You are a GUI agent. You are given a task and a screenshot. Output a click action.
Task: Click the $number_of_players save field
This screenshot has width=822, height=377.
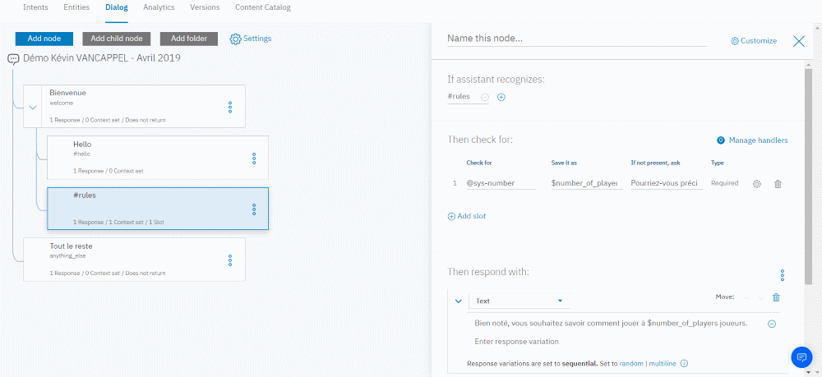click(587, 183)
